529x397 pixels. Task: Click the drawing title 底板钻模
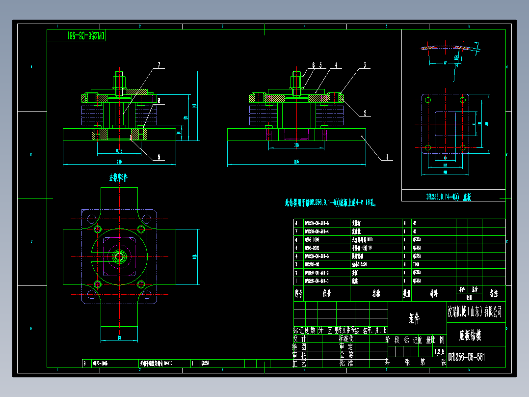click(470, 335)
